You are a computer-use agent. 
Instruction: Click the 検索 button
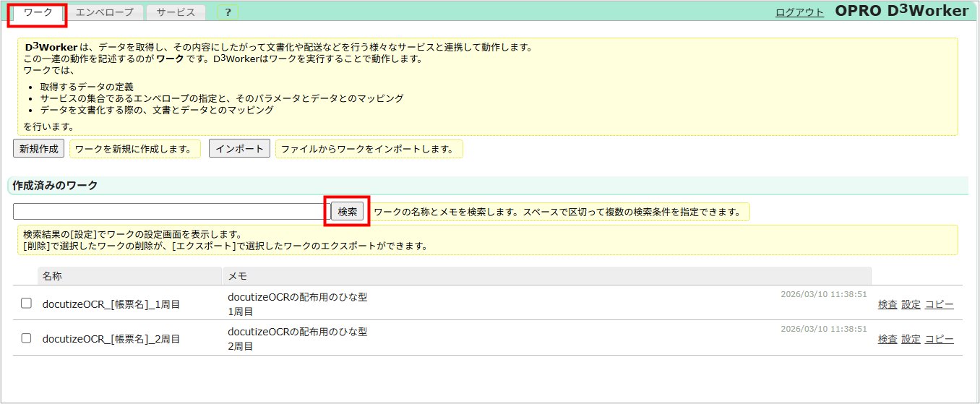[x=348, y=212]
